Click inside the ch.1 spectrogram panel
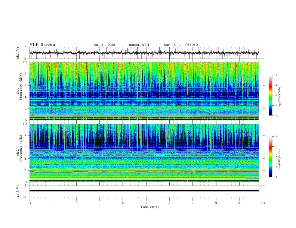 144,91
